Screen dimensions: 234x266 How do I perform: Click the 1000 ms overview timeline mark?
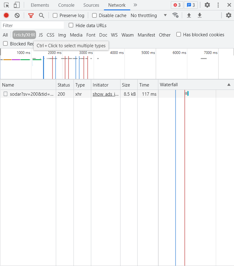[x=23, y=53]
